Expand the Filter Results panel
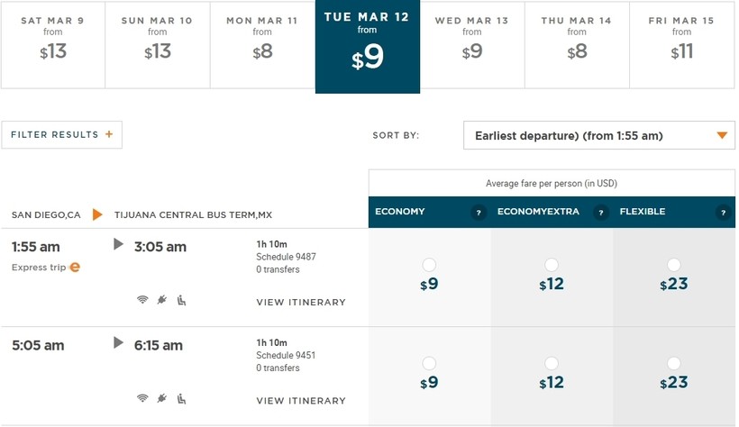 click(62, 135)
